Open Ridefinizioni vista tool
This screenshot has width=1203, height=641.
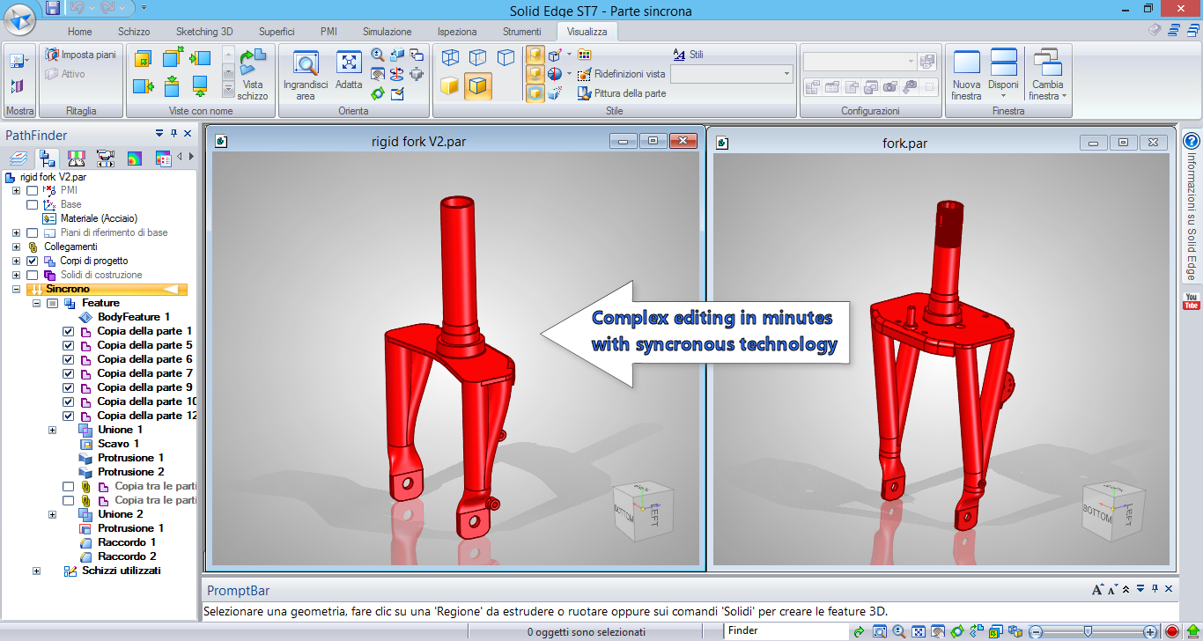pyautogui.click(x=622, y=74)
